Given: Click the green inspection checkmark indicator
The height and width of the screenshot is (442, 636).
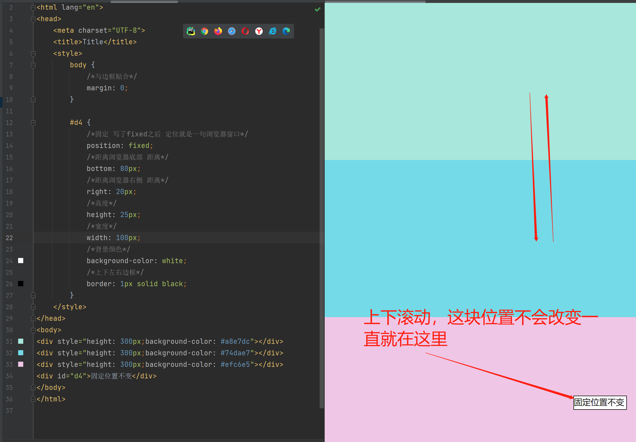Looking at the screenshot, I should 317,9.
